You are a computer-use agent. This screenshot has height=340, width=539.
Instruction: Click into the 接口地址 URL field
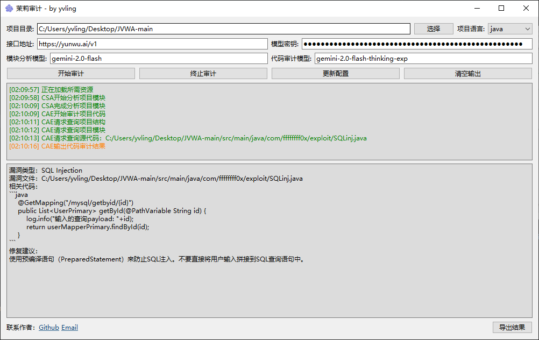coord(152,44)
